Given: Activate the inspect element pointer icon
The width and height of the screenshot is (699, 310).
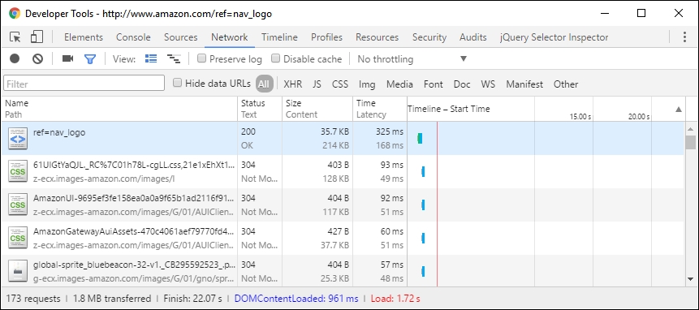Looking at the screenshot, I should [15, 37].
